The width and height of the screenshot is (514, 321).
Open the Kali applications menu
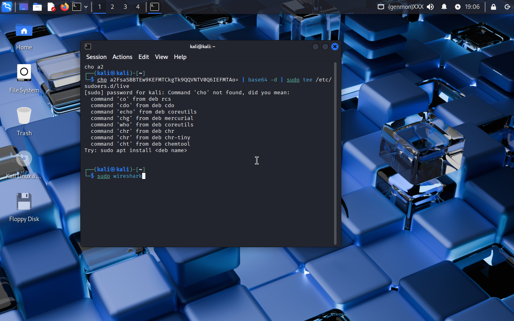[7, 7]
